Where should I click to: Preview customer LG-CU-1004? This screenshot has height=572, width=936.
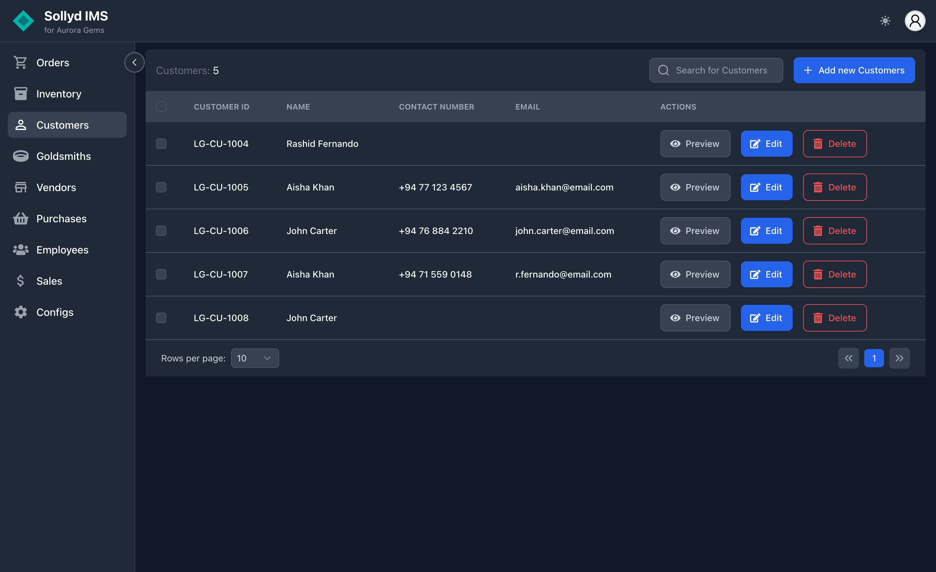pyautogui.click(x=695, y=144)
